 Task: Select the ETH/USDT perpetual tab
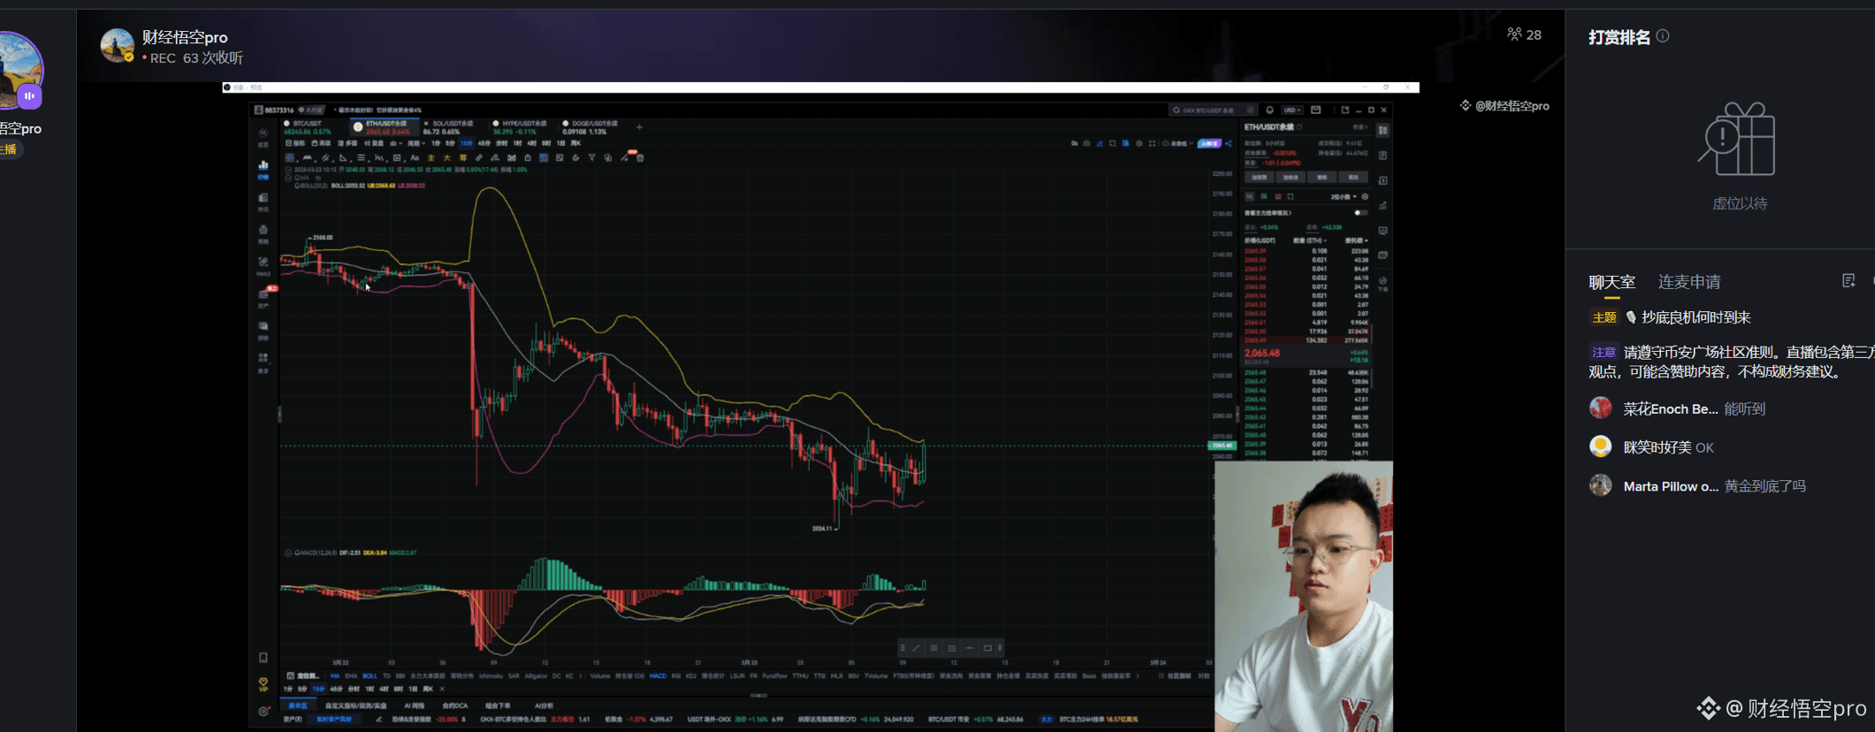pos(385,128)
